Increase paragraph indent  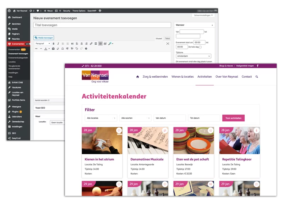[x=72, y=49]
